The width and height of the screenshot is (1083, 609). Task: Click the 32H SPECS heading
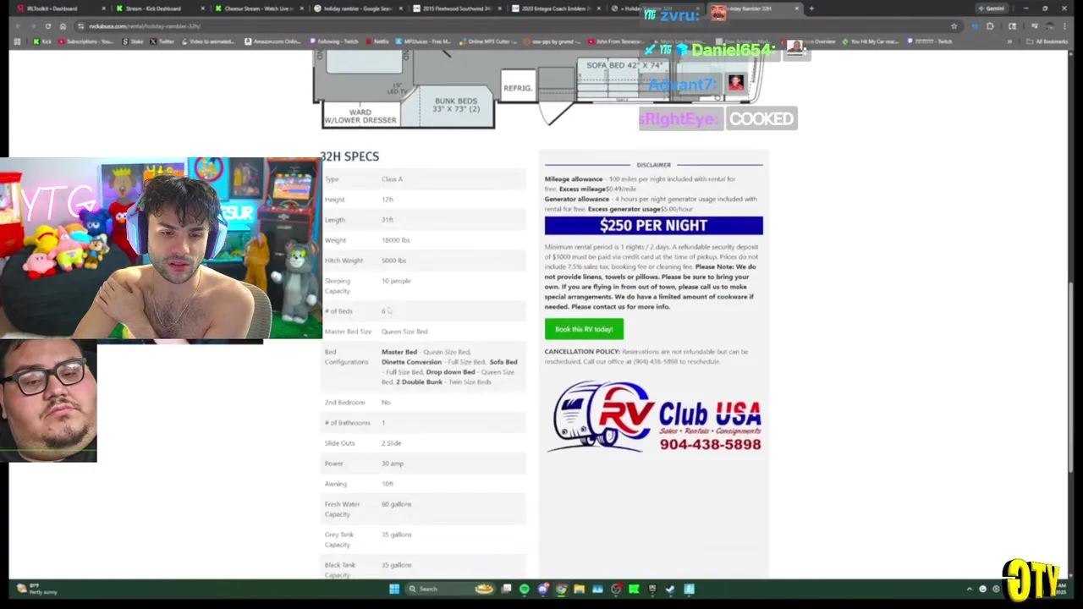tap(349, 156)
